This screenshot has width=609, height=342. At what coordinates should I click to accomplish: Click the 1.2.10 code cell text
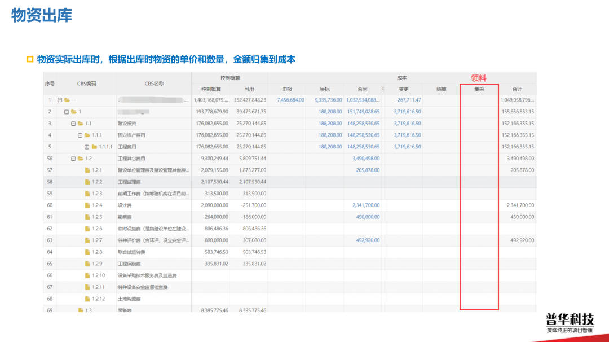pyautogui.click(x=98, y=275)
